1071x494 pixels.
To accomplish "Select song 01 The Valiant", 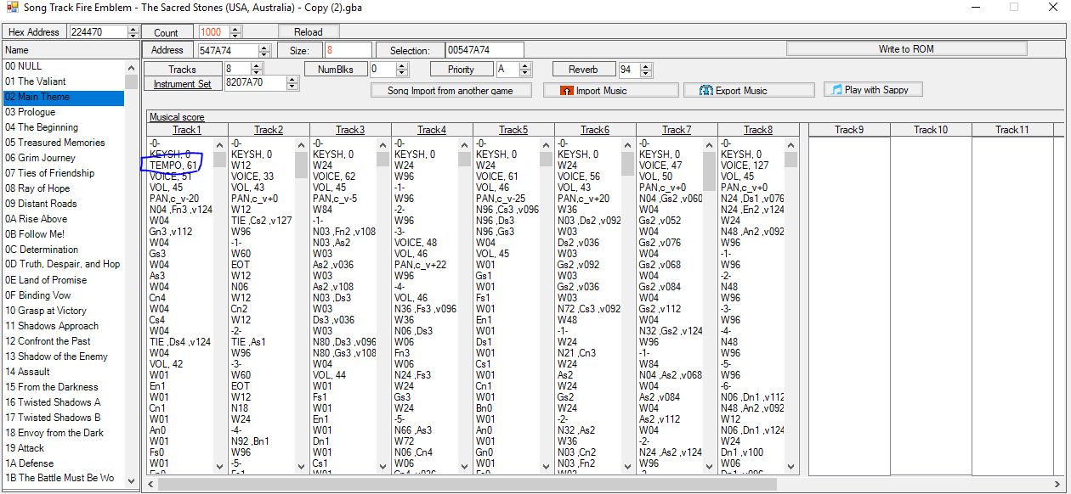I will coord(36,81).
